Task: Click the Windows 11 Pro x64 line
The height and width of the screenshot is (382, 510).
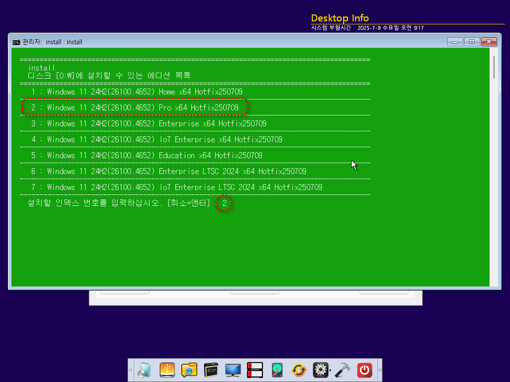Action: [134, 107]
